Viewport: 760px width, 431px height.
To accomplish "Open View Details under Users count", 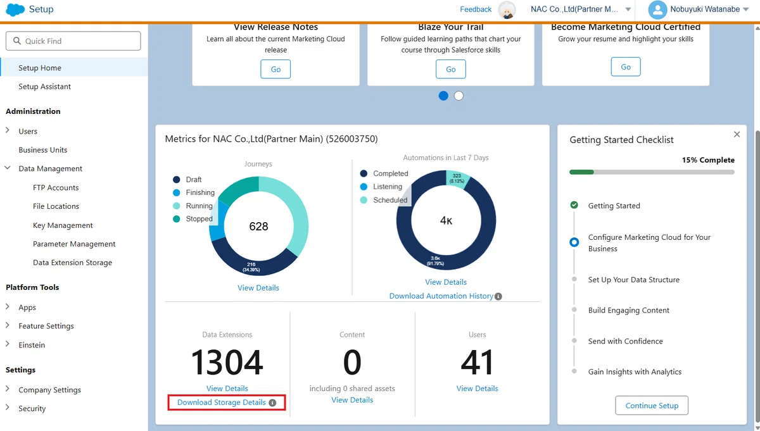I will click(x=478, y=389).
